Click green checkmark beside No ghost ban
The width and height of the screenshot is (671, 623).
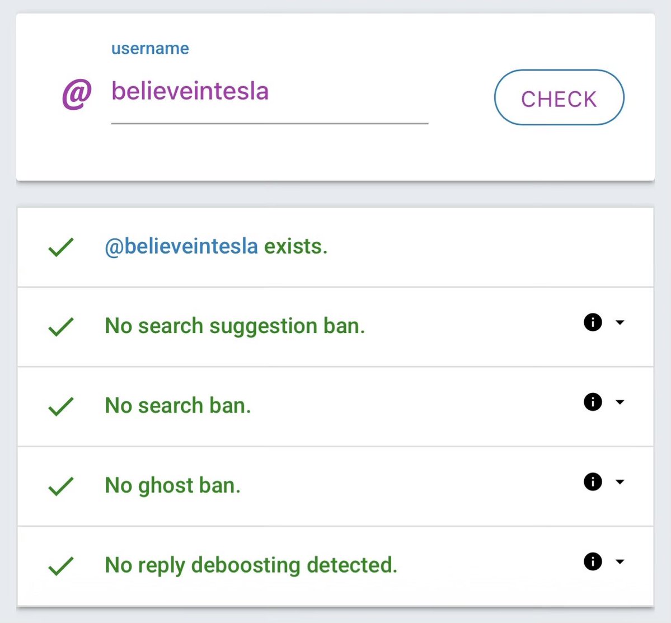click(61, 486)
